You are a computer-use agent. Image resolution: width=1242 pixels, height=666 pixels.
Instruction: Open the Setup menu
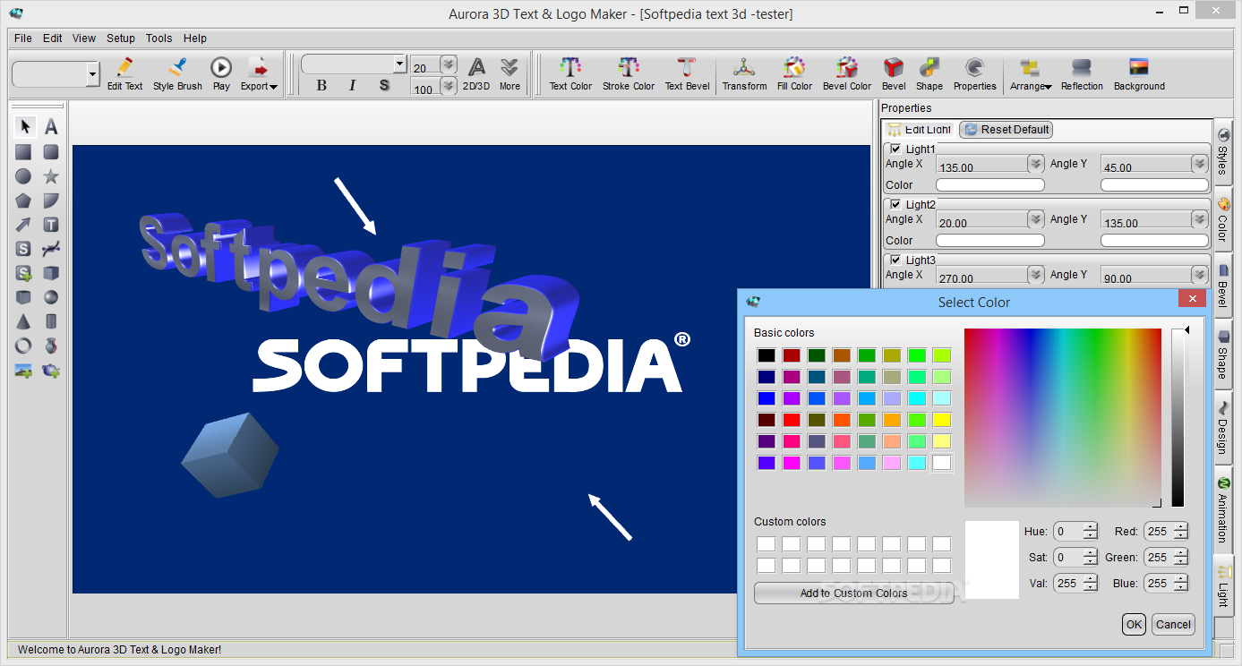click(121, 38)
